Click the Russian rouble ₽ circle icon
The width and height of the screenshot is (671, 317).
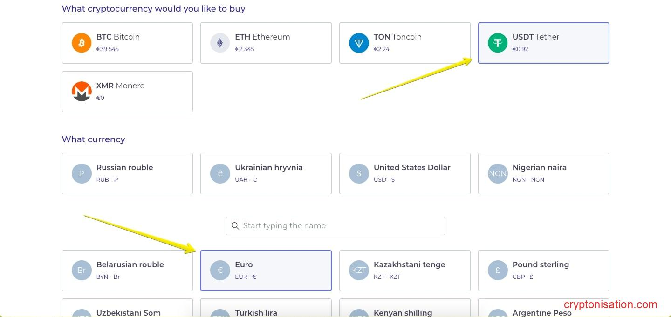(82, 174)
